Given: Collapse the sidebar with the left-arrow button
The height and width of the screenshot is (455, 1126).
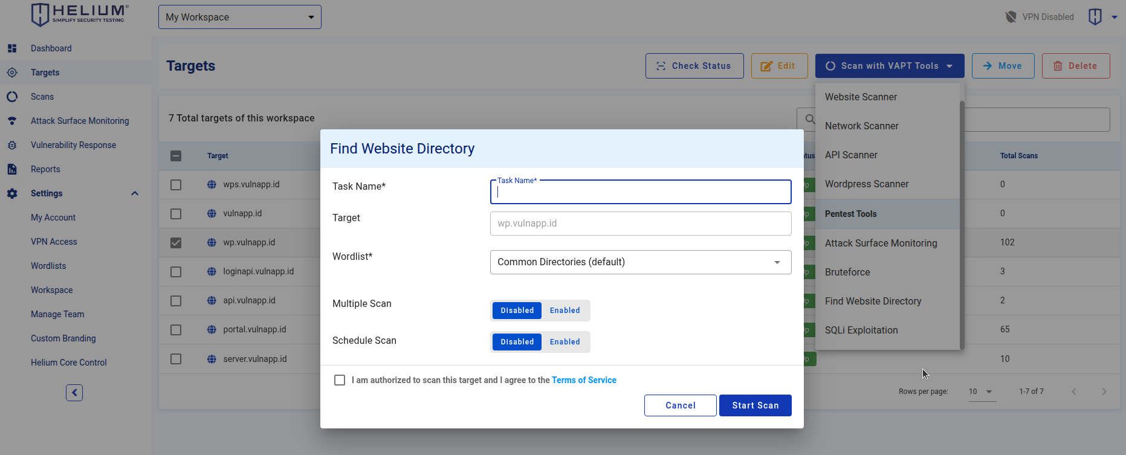Looking at the screenshot, I should click(74, 393).
